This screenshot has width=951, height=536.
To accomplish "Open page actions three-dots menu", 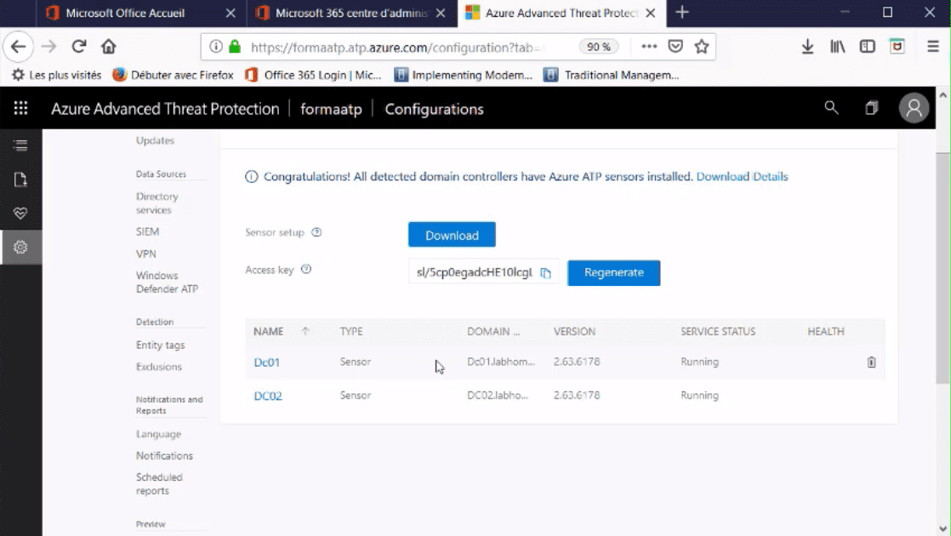I will (649, 47).
